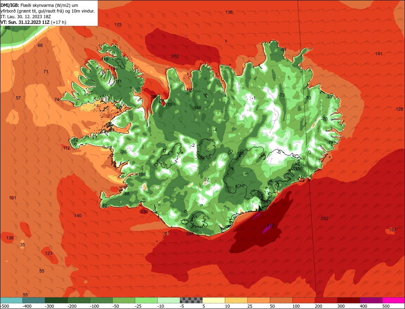Click the value -76 on the west coast
Image resolution: width=405 pixels, height=309 pixels.
point(124,152)
